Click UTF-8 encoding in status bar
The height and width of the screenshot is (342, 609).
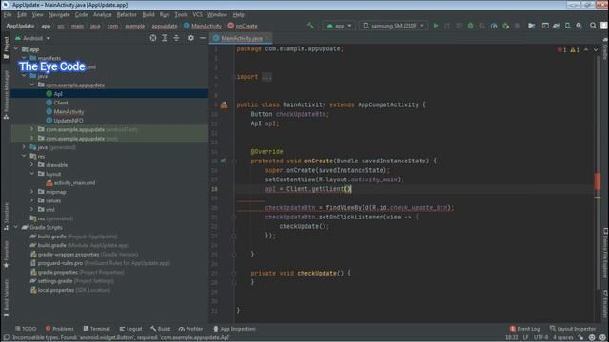pyautogui.click(x=540, y=338)
